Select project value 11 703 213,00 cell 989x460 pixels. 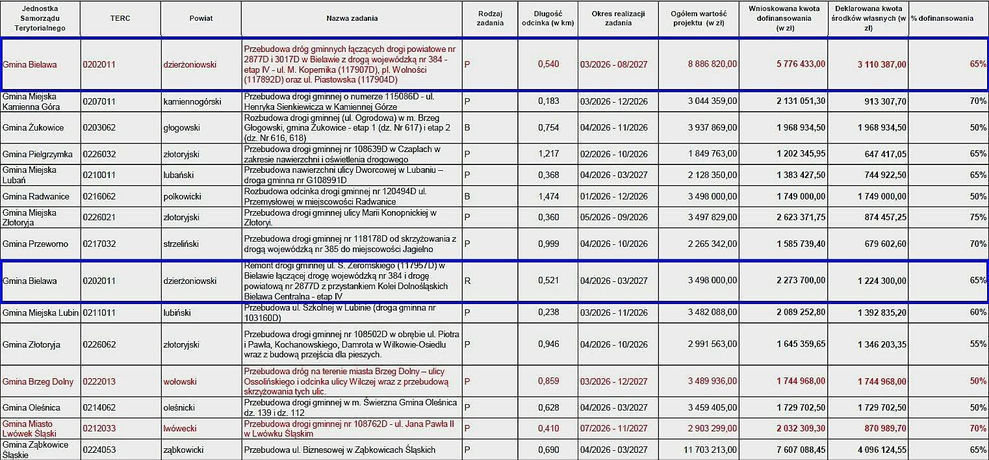coord(699,450)
